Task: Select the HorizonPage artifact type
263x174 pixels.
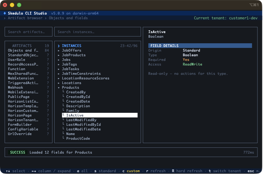Action: point(28,115)
